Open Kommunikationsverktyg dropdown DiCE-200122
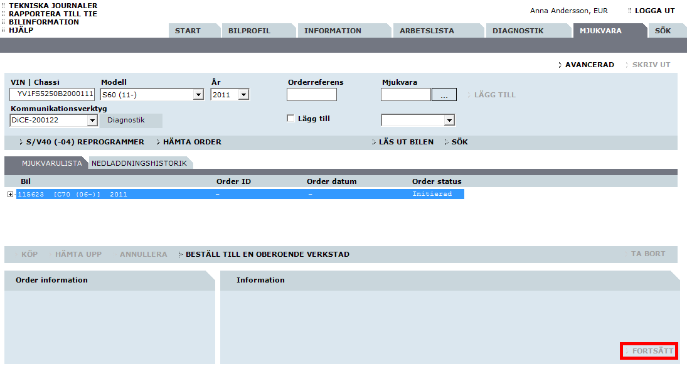This screenshot has width=687, height=366. 53,120
